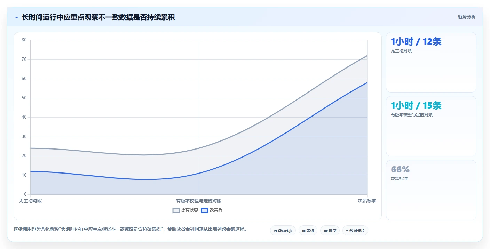
Task: Click the gray 原有状态 legend swatch
Action: pos(176,210)
